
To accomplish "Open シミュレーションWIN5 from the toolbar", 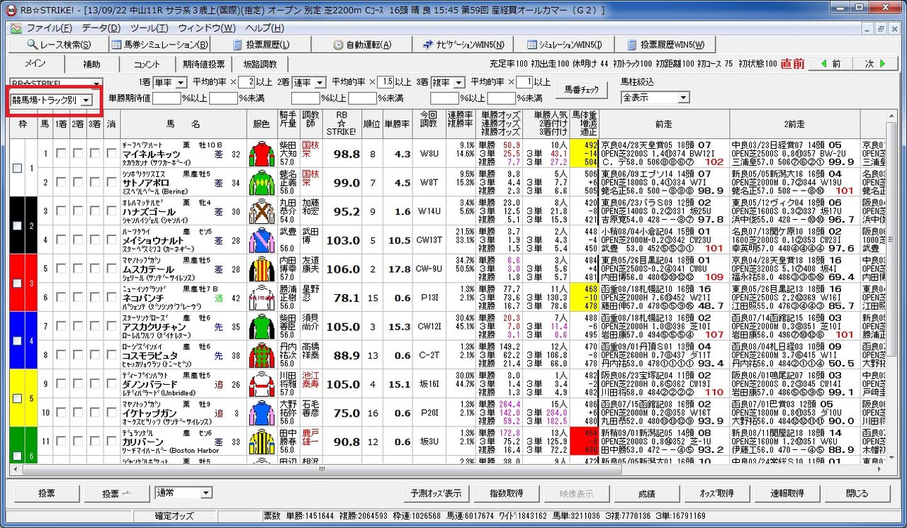I will (563, 45).
